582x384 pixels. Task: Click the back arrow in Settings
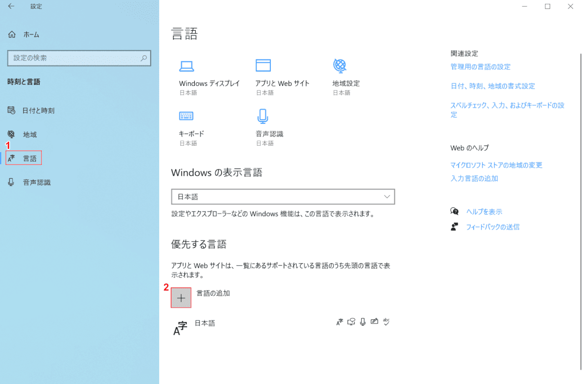coord(11,6)
